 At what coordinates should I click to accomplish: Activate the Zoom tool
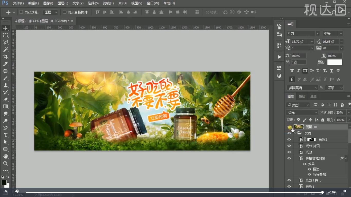(5, 163)
